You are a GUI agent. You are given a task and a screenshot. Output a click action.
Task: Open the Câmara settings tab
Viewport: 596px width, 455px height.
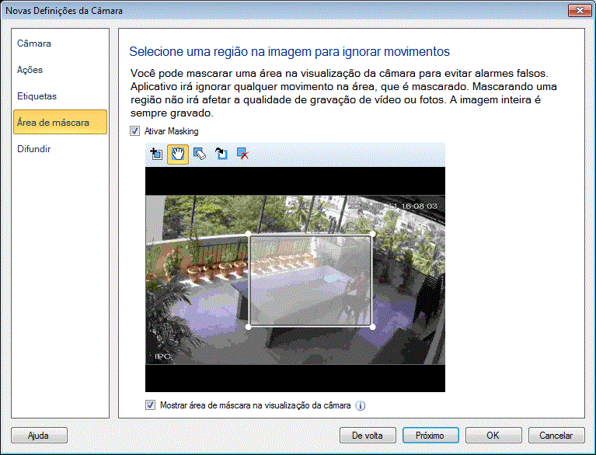coord(34,43)
